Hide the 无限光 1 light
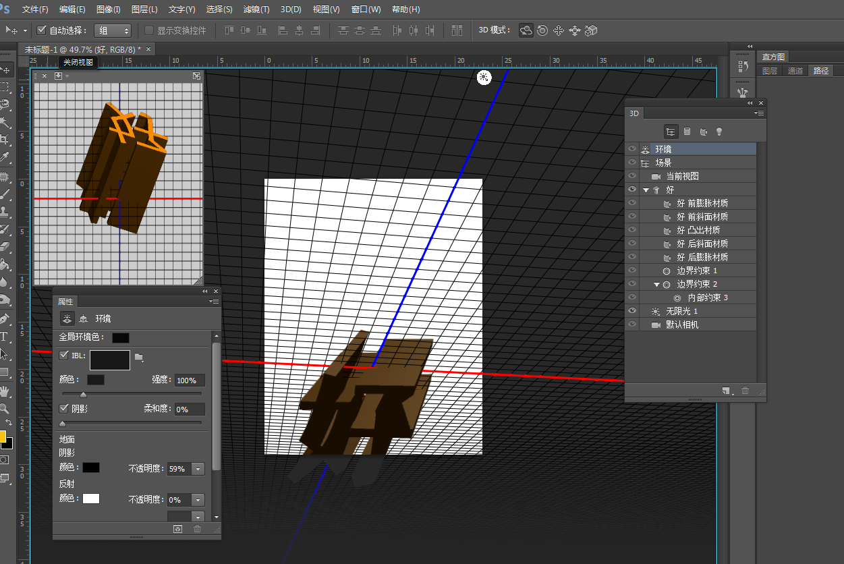 coord(632,311)
